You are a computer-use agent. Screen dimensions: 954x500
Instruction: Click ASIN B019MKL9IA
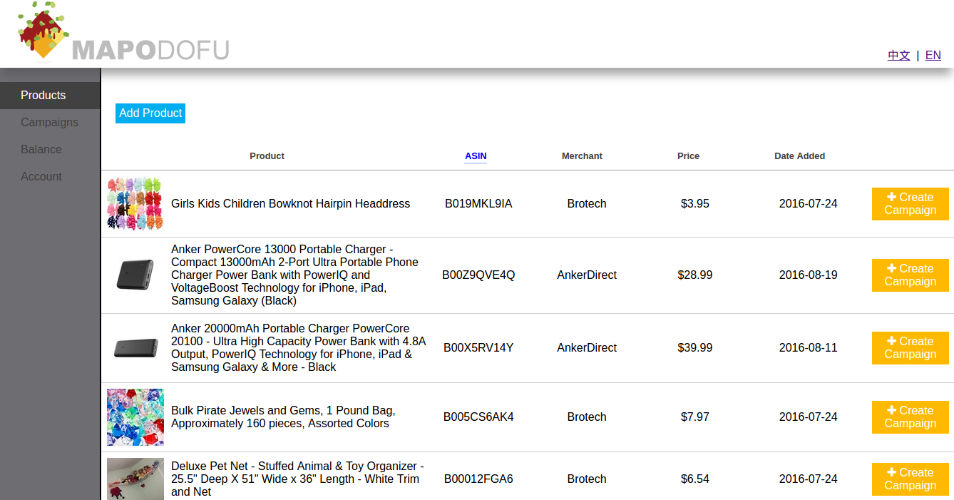coord(478,204)
